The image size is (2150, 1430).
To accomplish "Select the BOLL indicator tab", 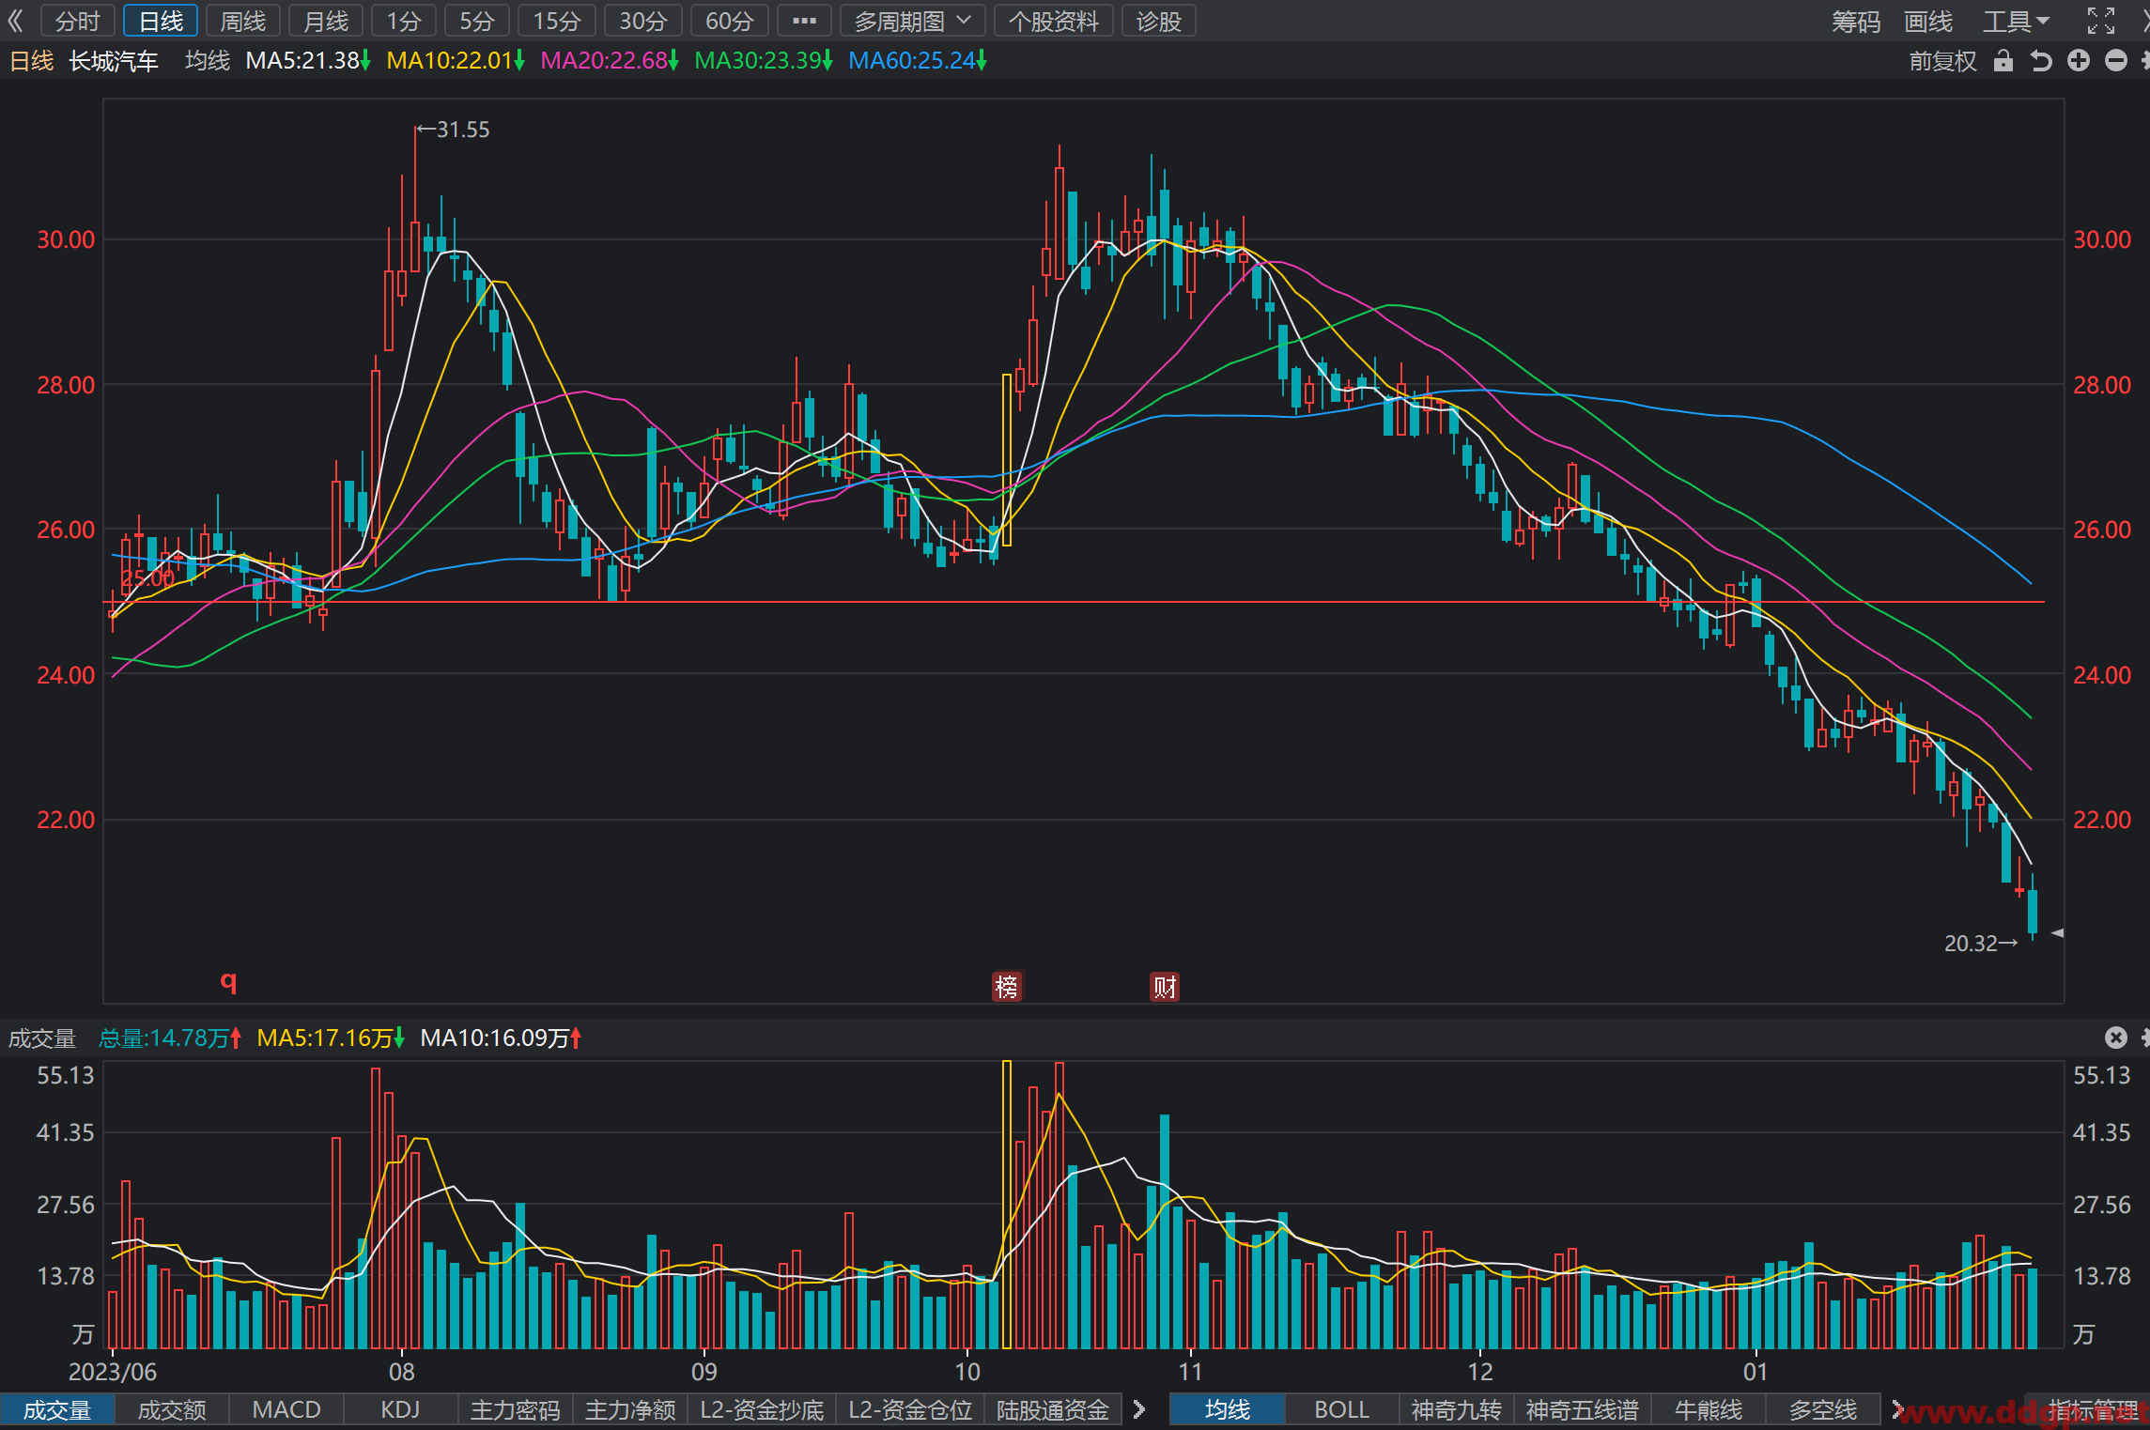I will pos(1341,1409).
